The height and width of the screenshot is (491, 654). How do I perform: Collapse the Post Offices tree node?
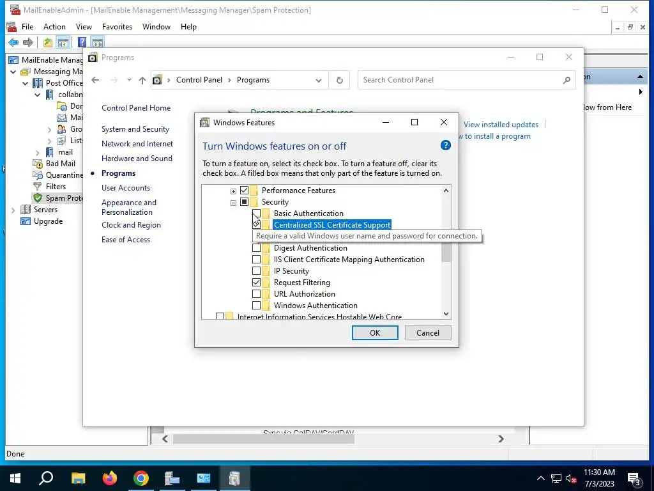[x=25, y=83]
